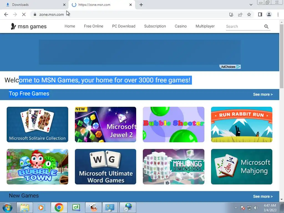Open the Chrome profile avatar menu

[269, 14]
